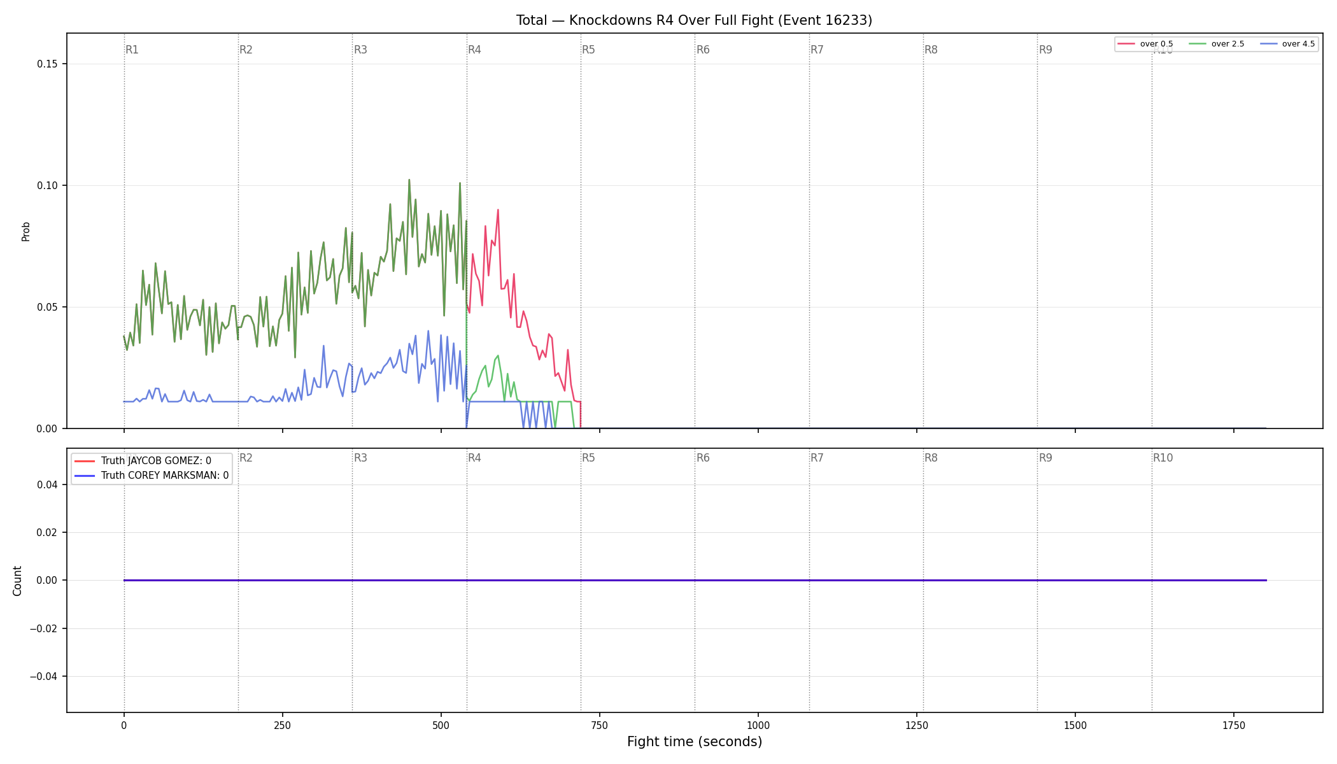Image resolution: width=1337 pixels, height=764 pixels.
Task: Click the R7 round marker in the top chart
Action: [x=817, y=50]
